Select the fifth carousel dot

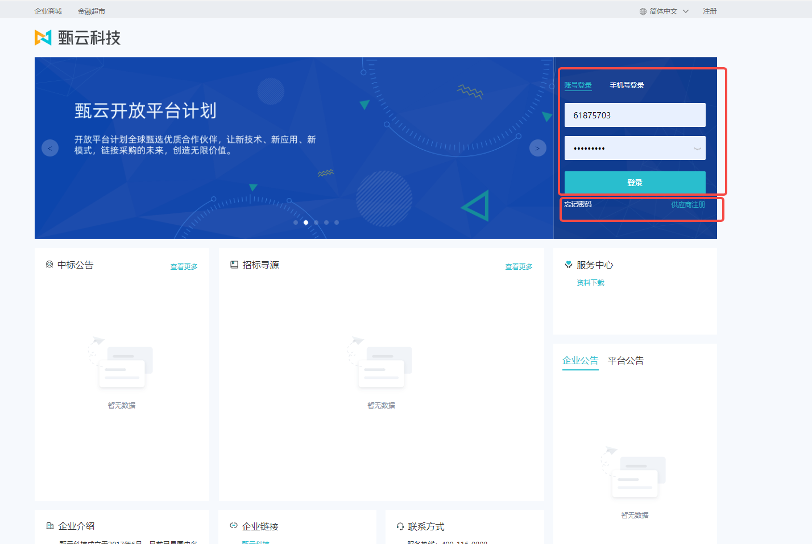tap(337, 222)
